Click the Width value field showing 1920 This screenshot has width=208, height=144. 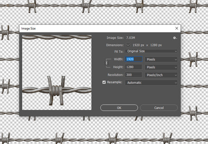point(133,59)
